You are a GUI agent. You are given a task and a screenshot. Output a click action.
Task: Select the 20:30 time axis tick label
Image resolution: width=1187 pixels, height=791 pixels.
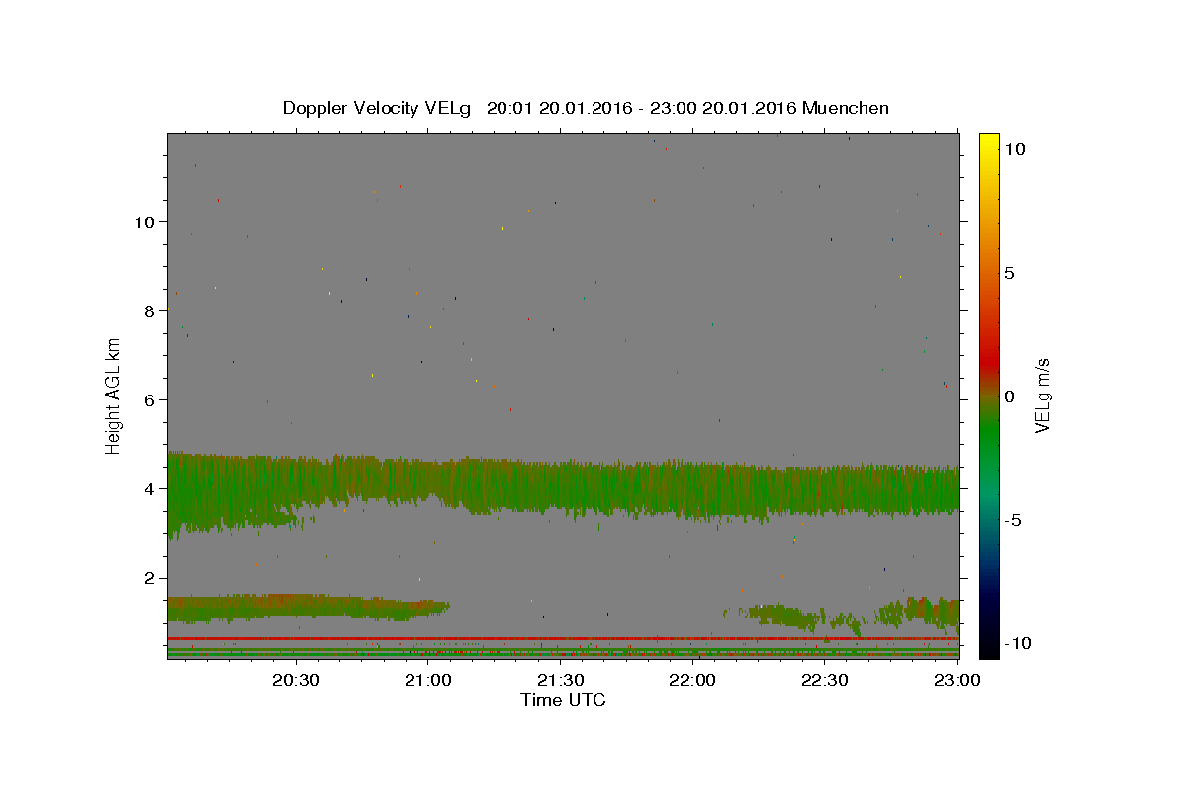pos(296,680)
